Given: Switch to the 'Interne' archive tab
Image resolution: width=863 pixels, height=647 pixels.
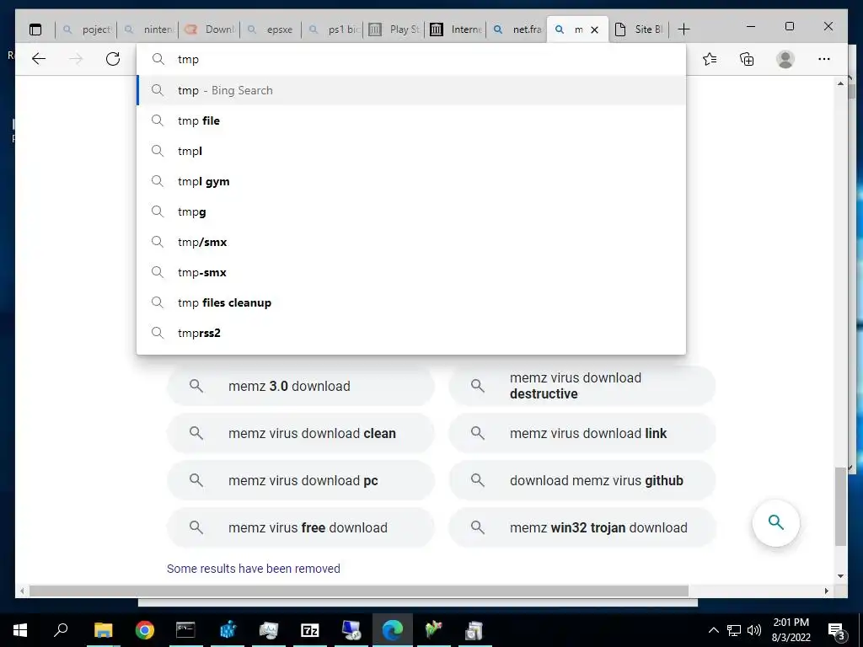Looking at the screenshot, I should (x=456, y=29).
